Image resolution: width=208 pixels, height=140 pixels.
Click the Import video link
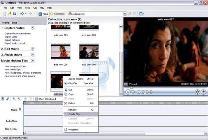coord(11,37)
